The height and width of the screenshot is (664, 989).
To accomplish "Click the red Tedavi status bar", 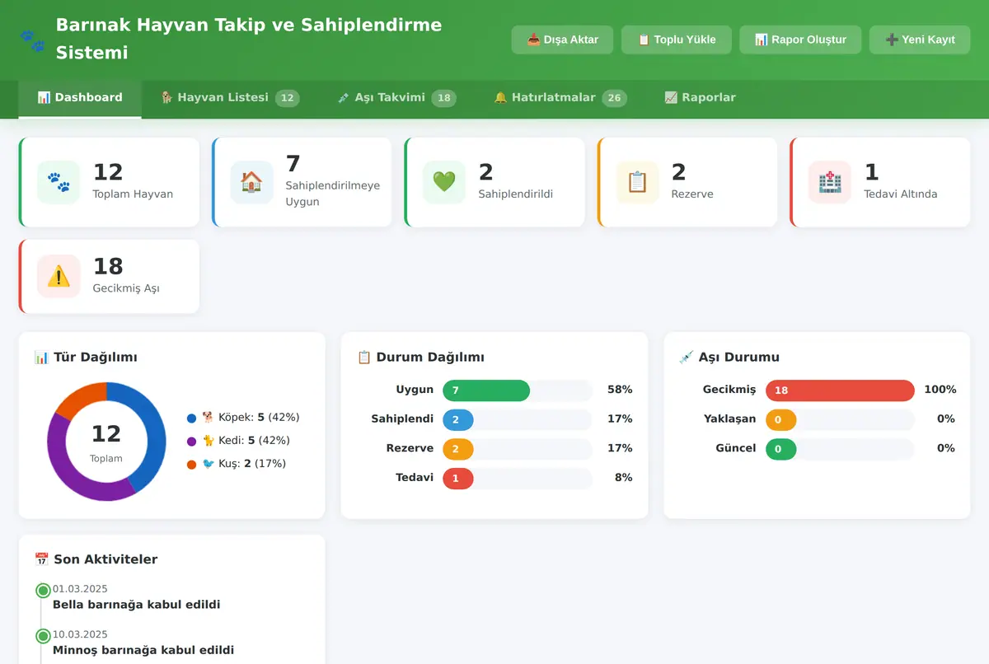I will (458, 478).
